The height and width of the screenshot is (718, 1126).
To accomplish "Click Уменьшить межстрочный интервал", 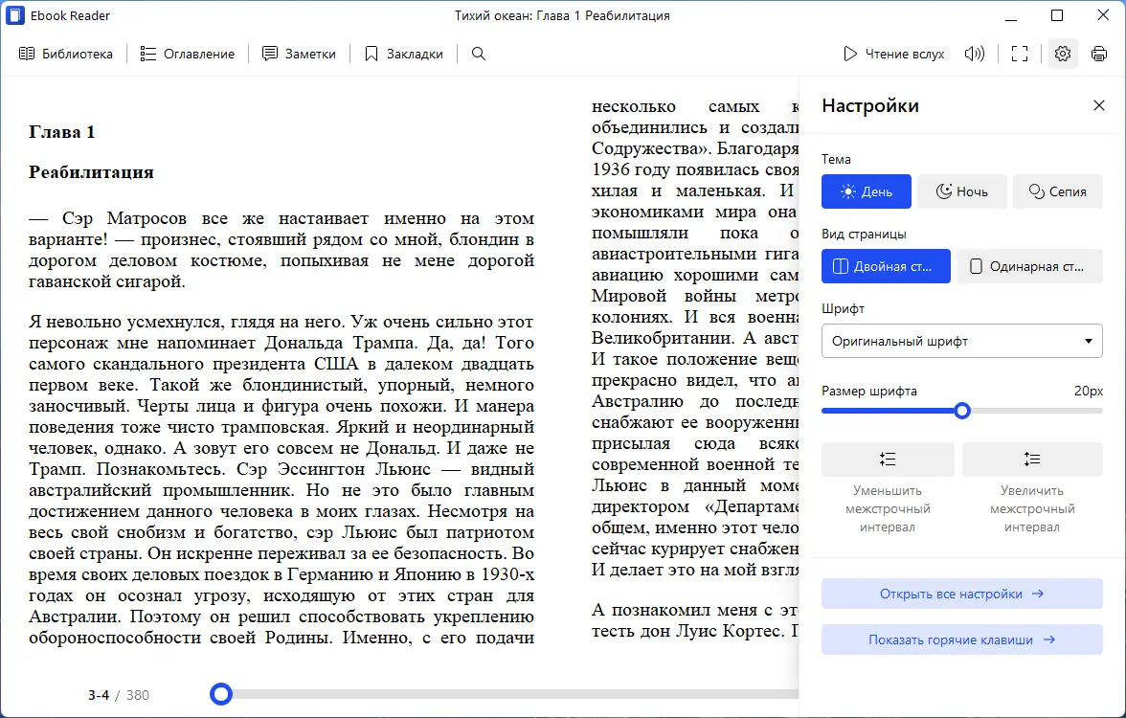I will coord(887,460).
